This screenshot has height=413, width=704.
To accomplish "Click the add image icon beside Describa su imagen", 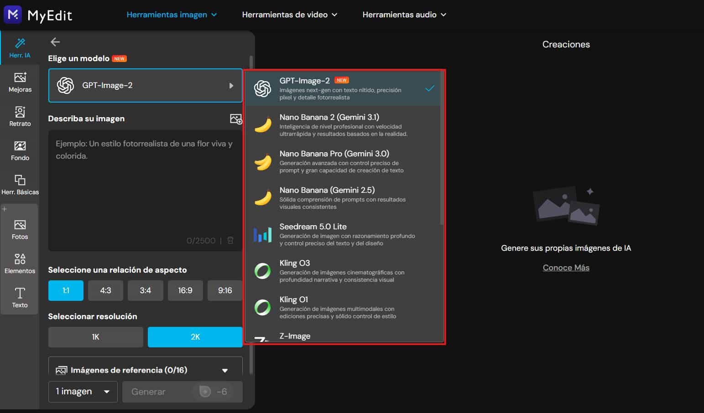I will pos(236,119).
